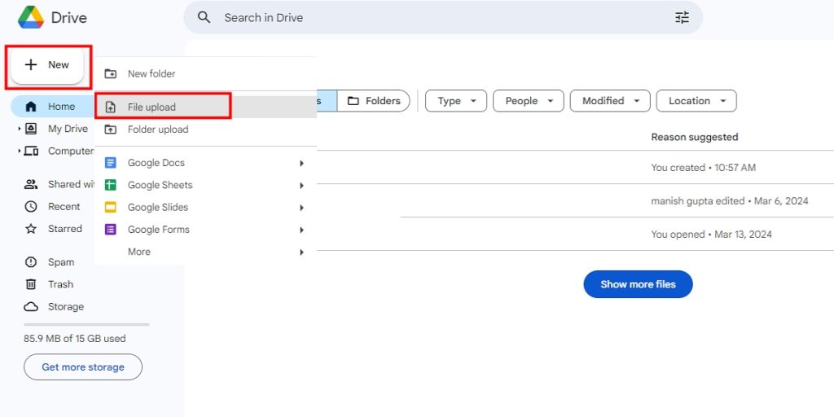Image resolution: width=834 pixels, height=417 pixels.
Task: Expand the My Drive tree arrow
Action: coord(20,129)
